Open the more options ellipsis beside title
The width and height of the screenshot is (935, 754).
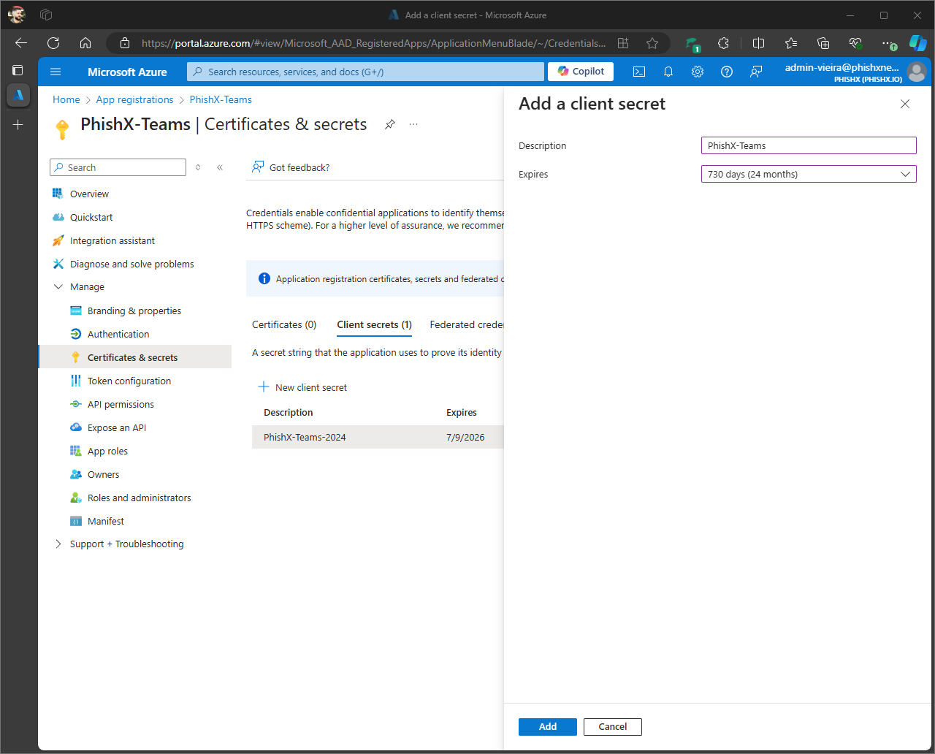[413, 124]
